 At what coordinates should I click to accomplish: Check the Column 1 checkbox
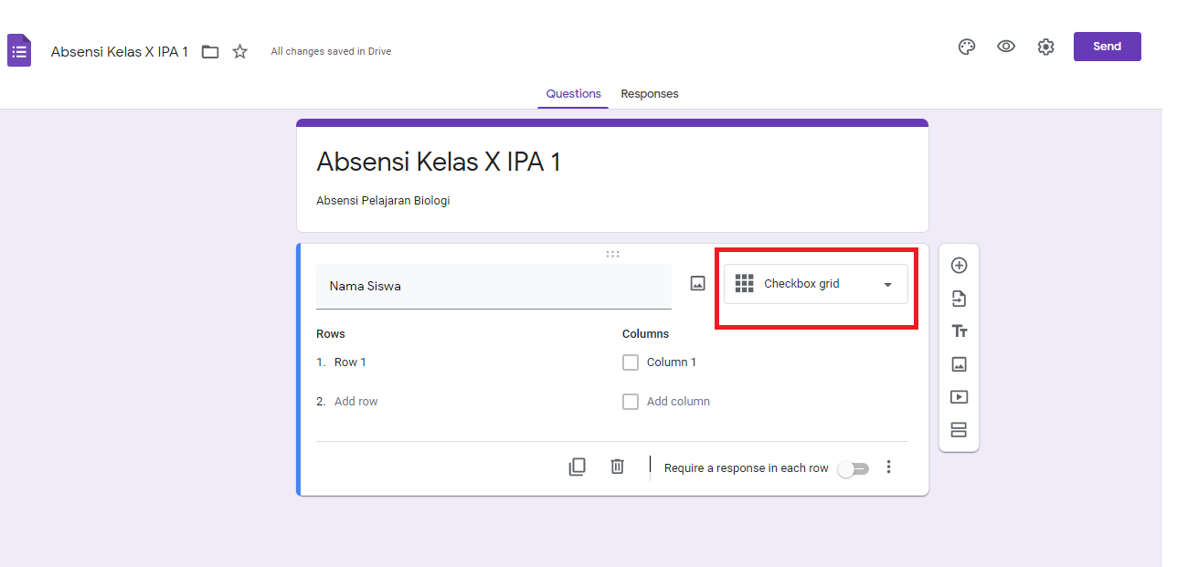(630, 362)
